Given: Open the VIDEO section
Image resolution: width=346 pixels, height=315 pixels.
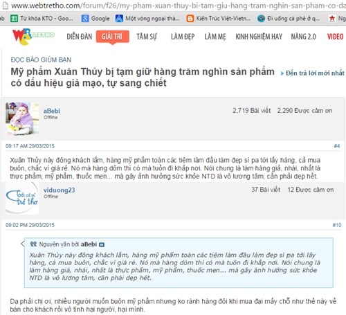Looking at the screenshot, I should pyautogui.click(x=335, y=37).
